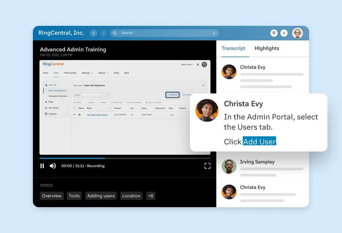Pause the recording playback
342x233 pixels.
point(42,166)
